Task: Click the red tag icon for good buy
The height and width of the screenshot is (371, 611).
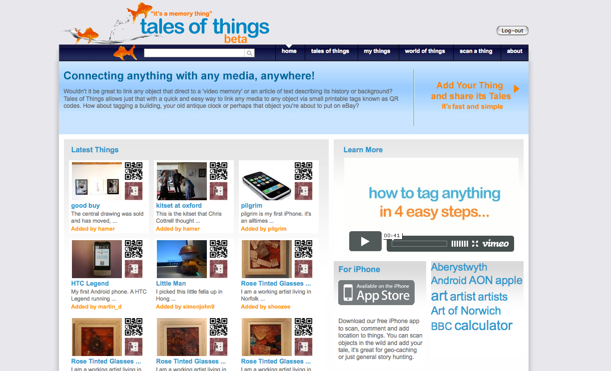Action: tap(133, 191)
